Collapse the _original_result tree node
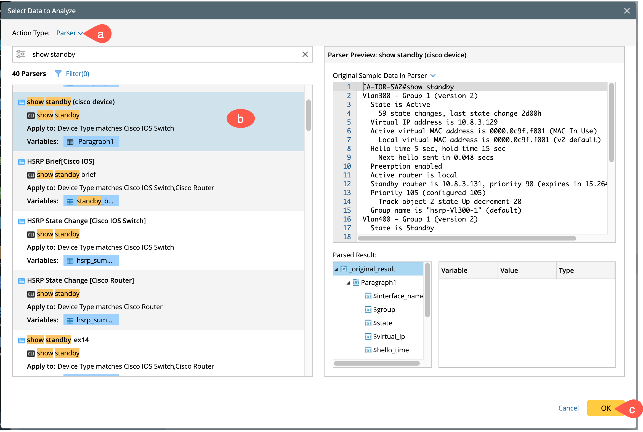This screenshot has width=643, height=432. tap(336, 269)
